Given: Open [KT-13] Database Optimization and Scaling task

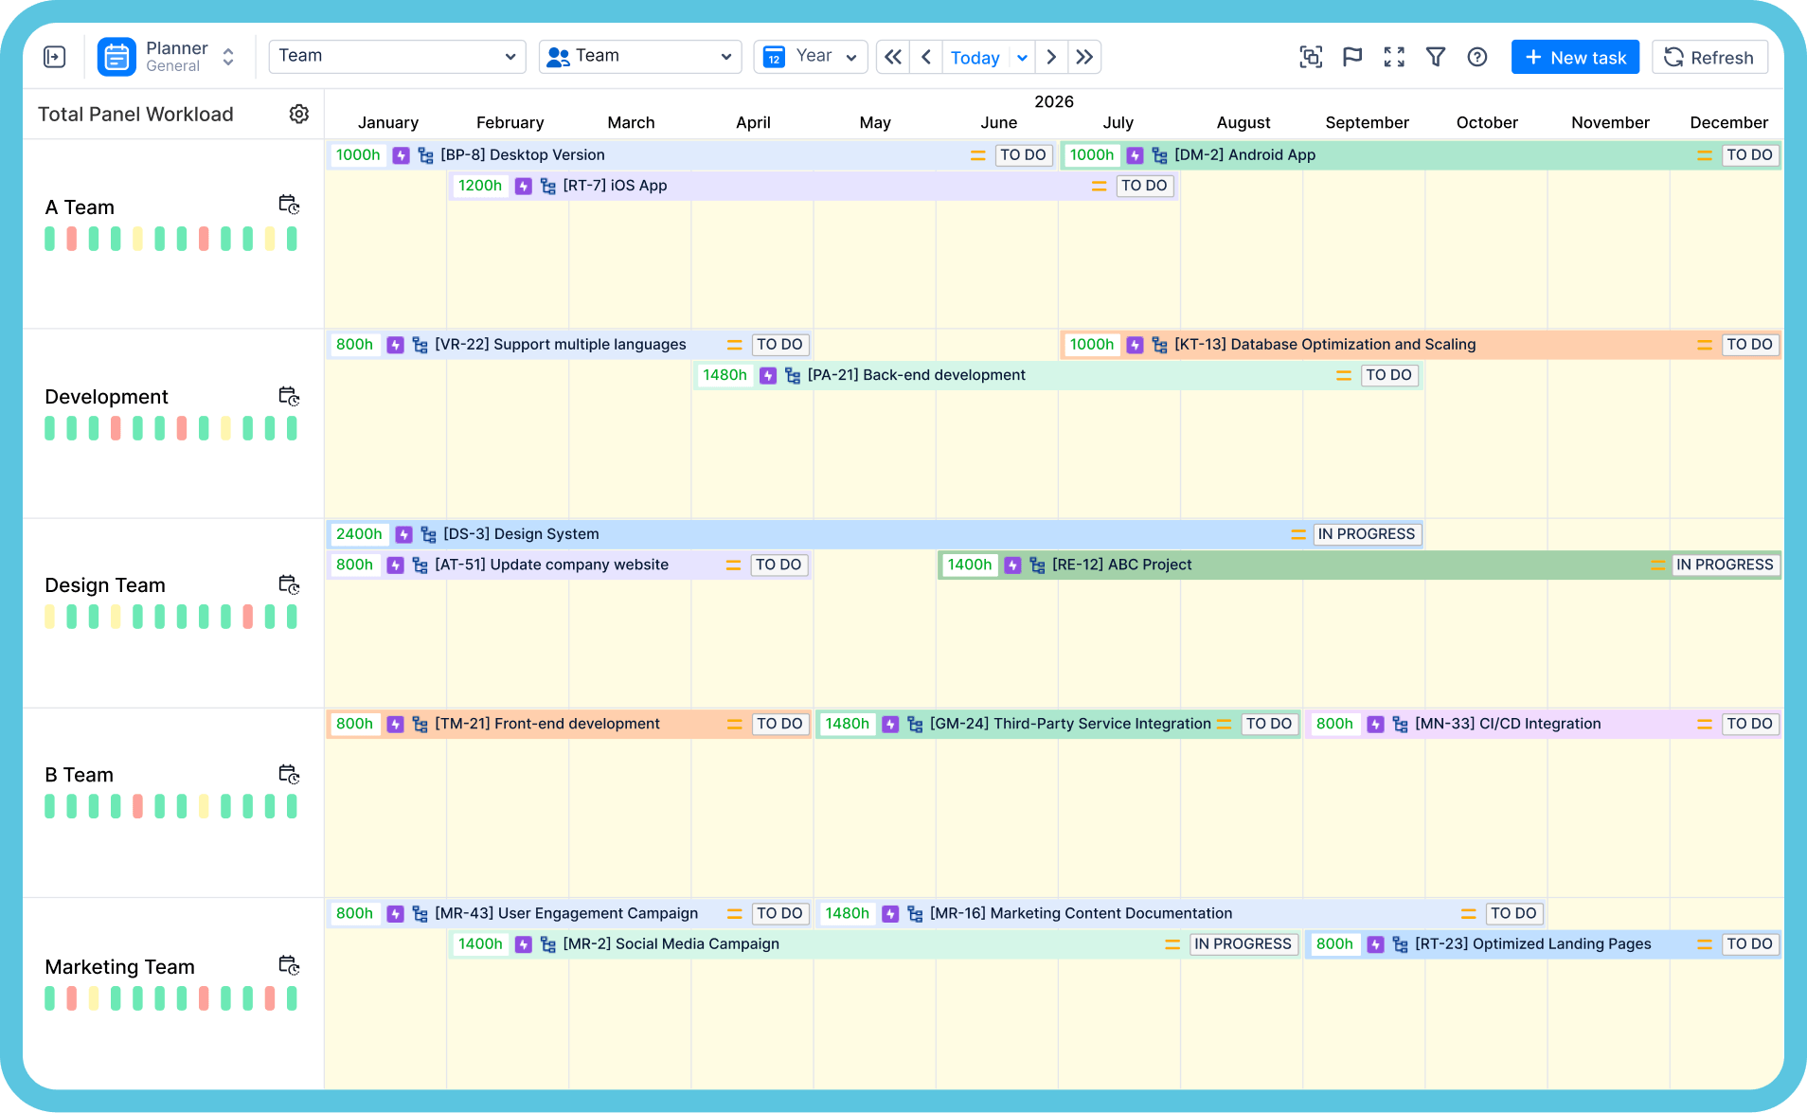Looking at the screenshot, I should [x=1421, y=345].
